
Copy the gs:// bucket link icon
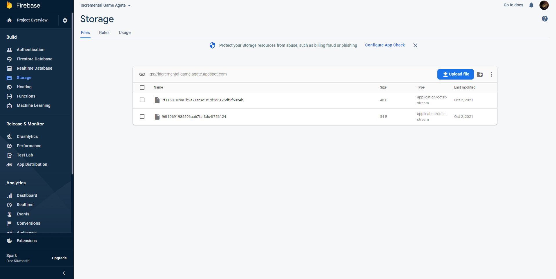pos(142,74)
